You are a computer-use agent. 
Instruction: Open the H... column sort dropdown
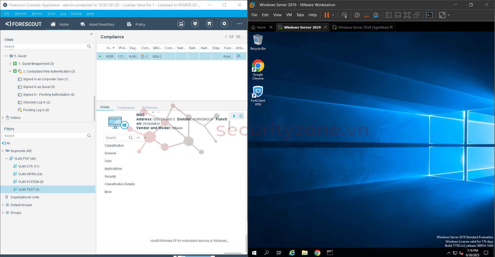point(114,48)
